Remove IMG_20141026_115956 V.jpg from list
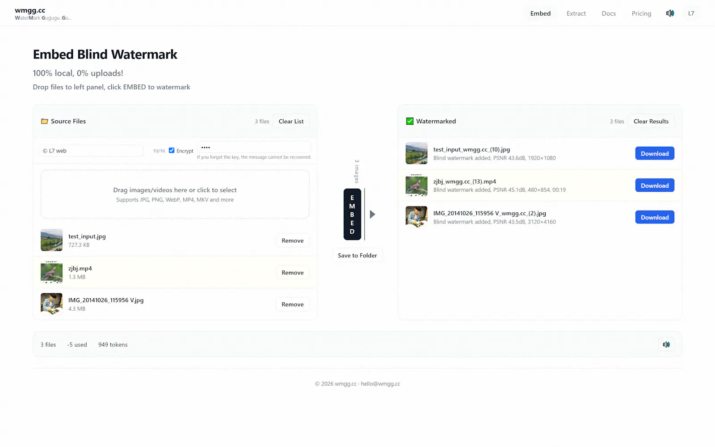The width and height of the screenshot is (715, 447). (293, 304)
